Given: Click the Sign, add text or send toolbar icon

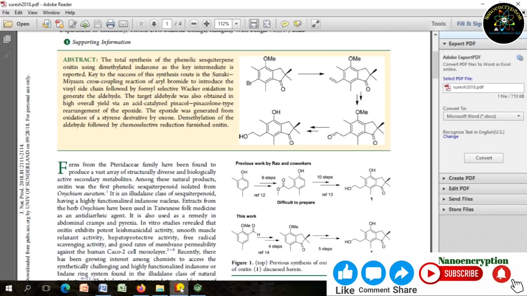Looking at the screenshot, I should 47,24.
